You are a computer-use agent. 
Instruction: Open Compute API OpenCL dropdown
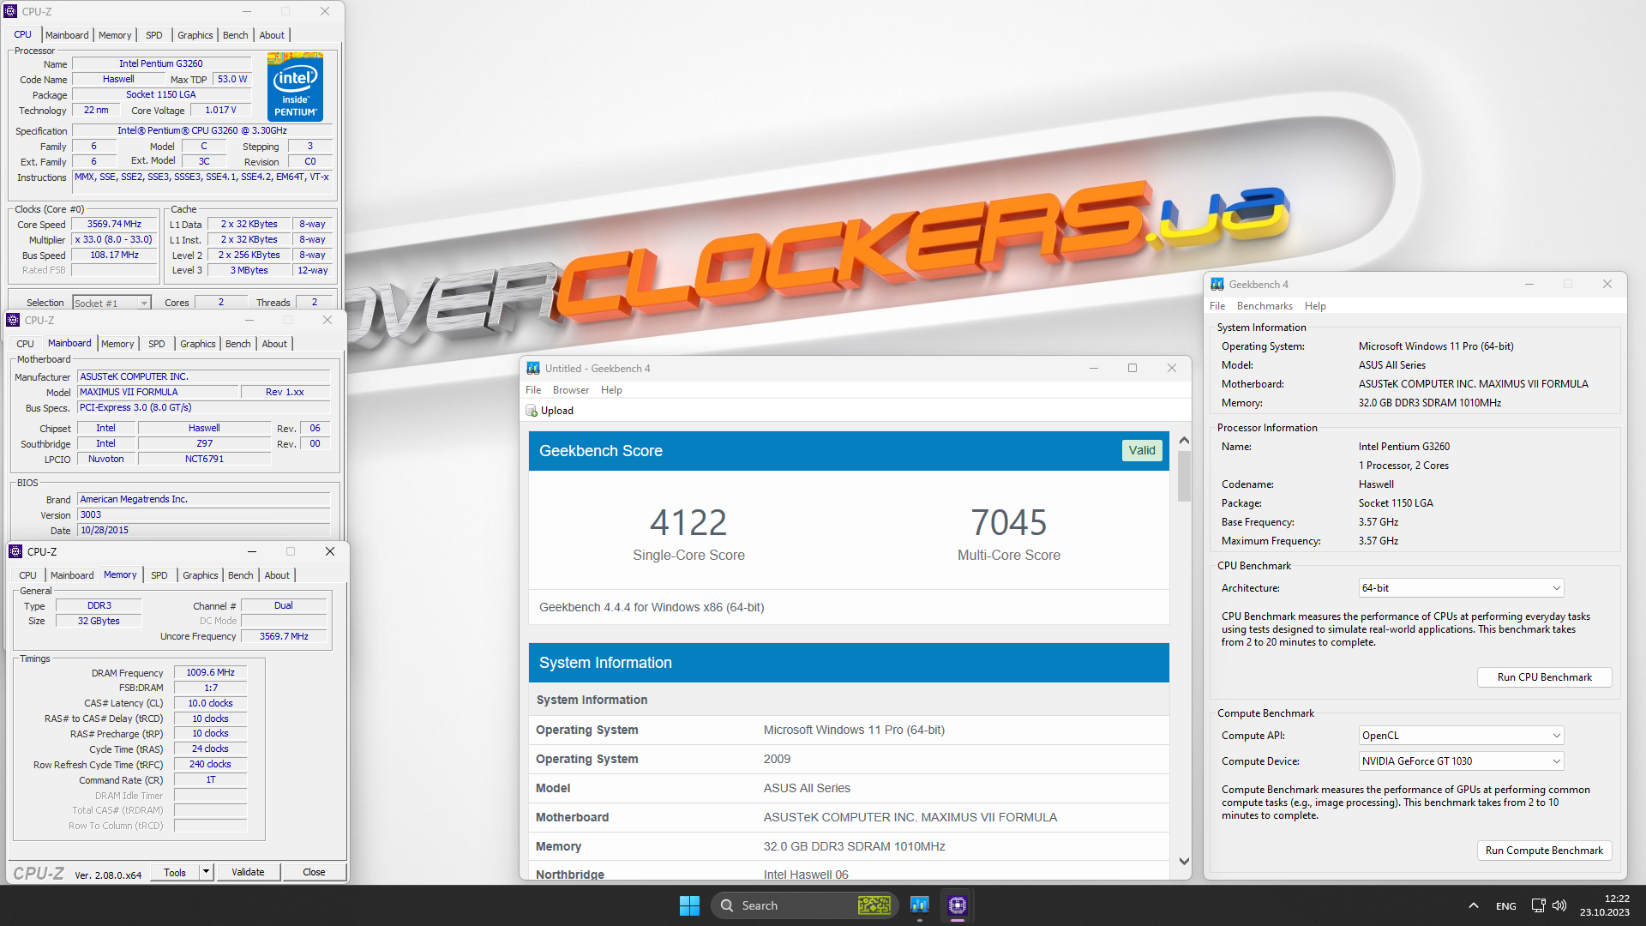(1462, 736)
